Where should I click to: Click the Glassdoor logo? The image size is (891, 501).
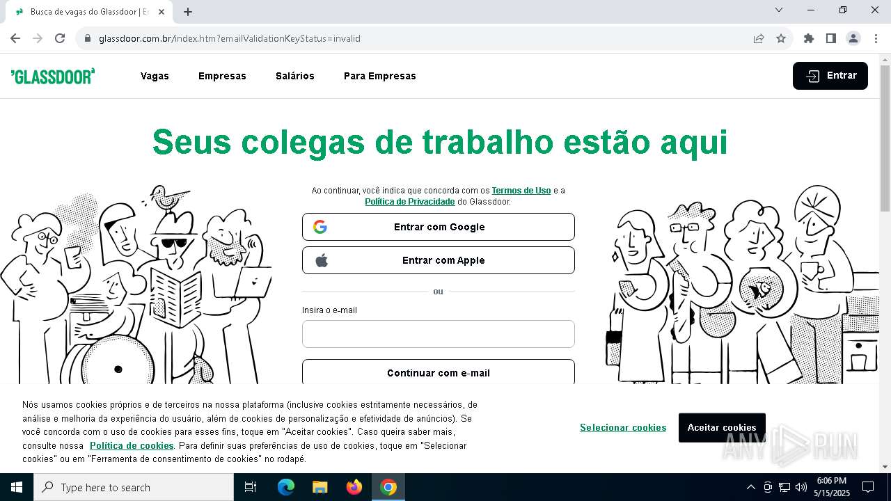[x=53, y=76]
